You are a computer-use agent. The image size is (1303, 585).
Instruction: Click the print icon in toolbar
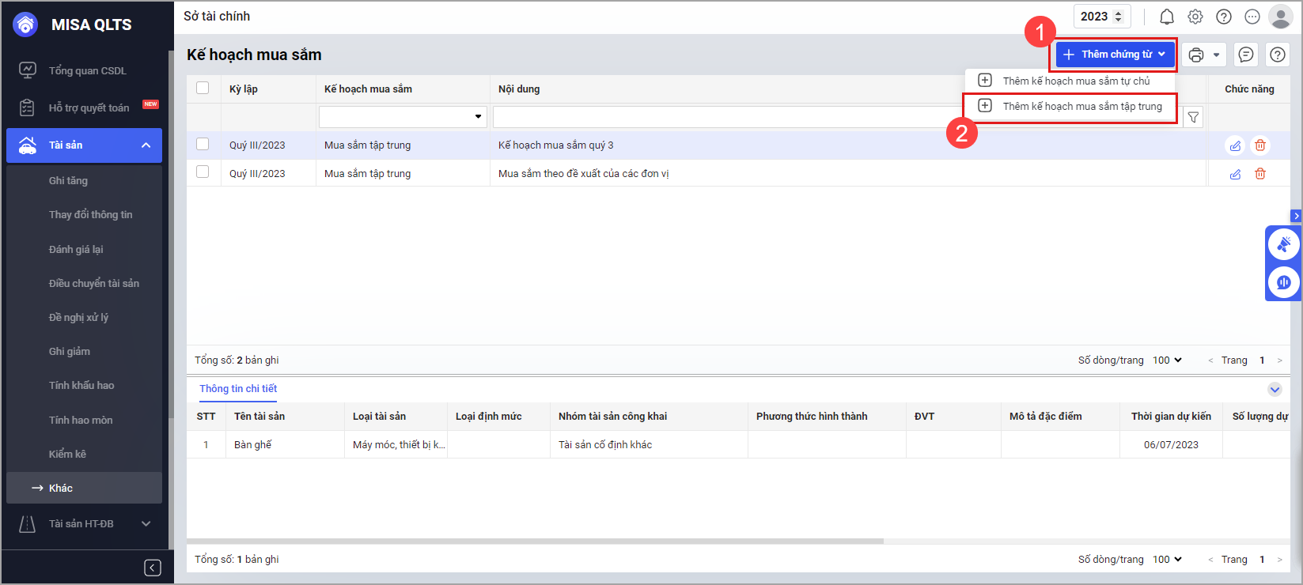coord(1196,55)
